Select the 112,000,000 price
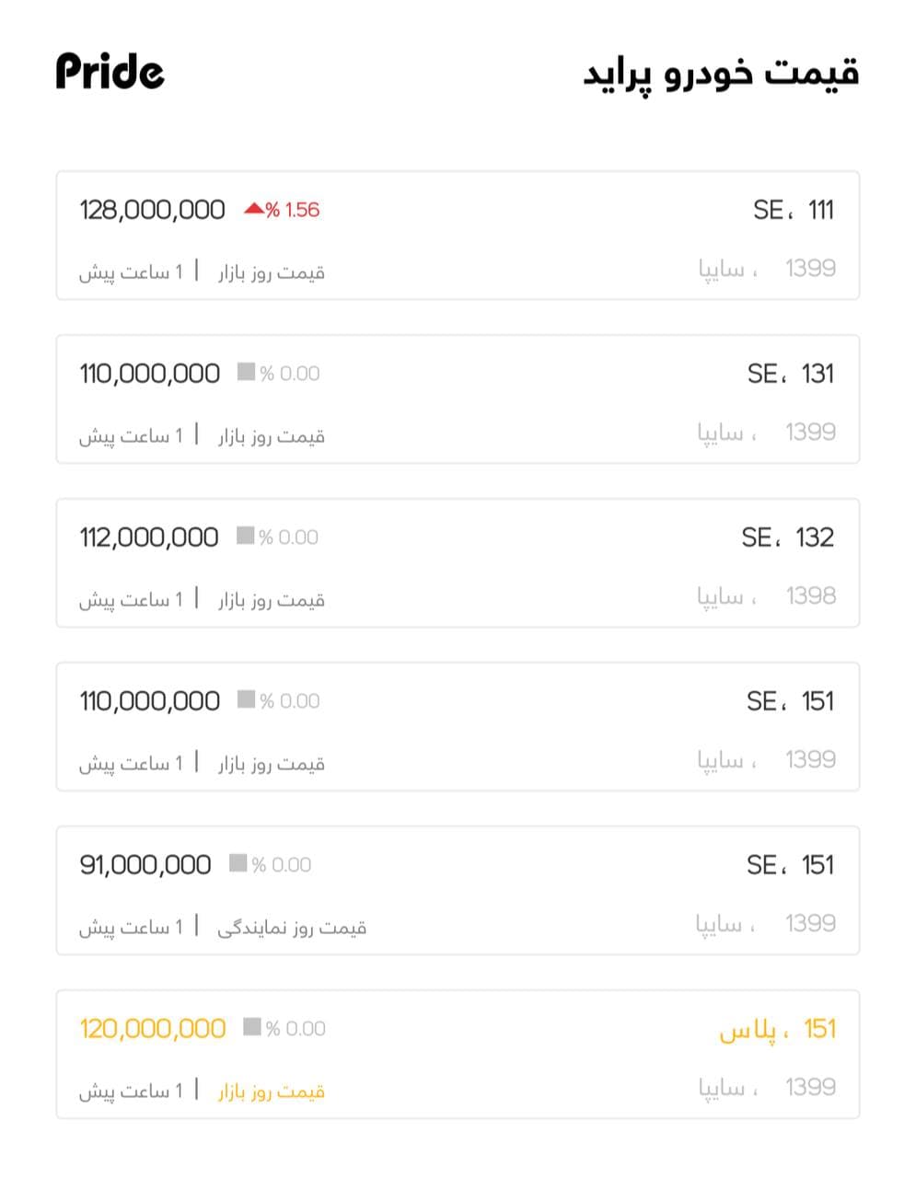Image resolution: width=916 pixels, height=1178 pixels. [x=148, y=537]
